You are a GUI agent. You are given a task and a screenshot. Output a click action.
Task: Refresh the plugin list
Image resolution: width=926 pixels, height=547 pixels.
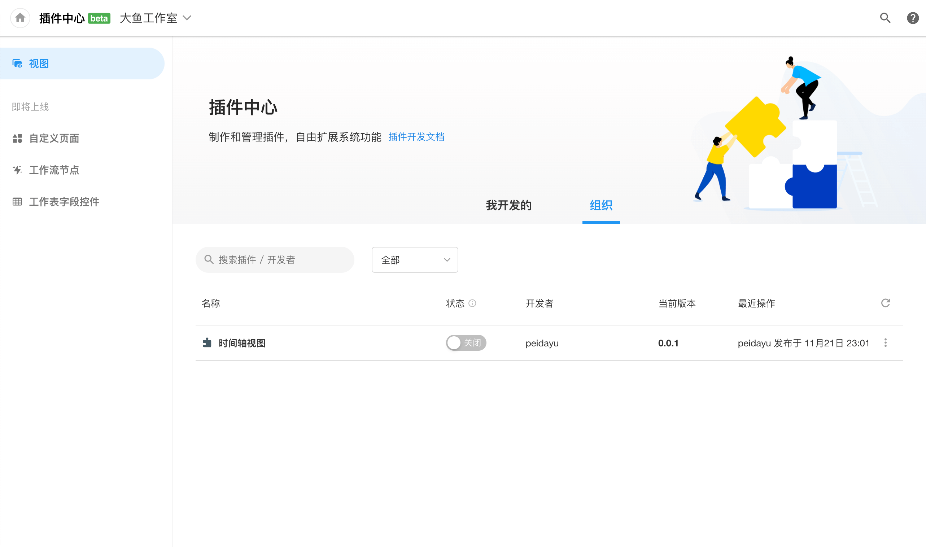[x=886, y=303]
